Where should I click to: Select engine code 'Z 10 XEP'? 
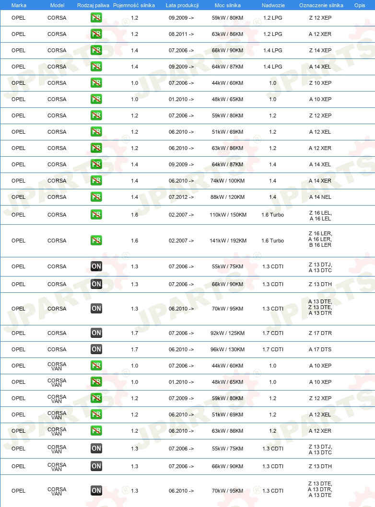tap(320, 83)
